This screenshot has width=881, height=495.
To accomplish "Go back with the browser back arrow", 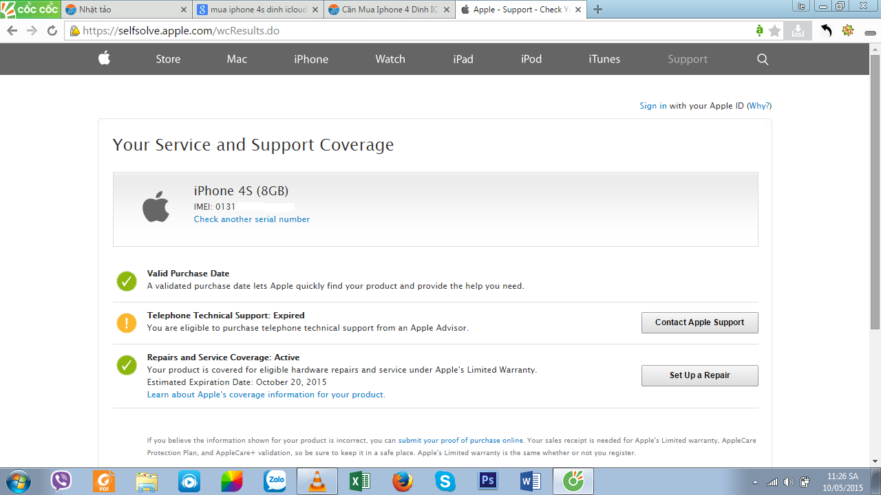I will pyautogui.click(x=12, y=31).
